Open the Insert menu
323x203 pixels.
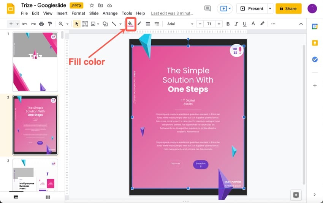[62, 13]
